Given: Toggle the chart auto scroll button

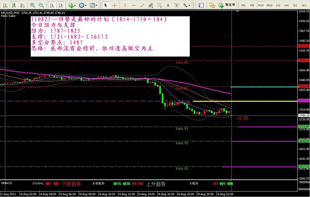Looking at the screenshot, I should click(x=52, y=5).
